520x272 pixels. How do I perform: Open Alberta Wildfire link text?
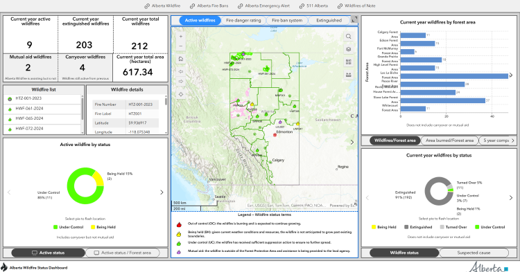pyautogui.click(x=166, y=6)
